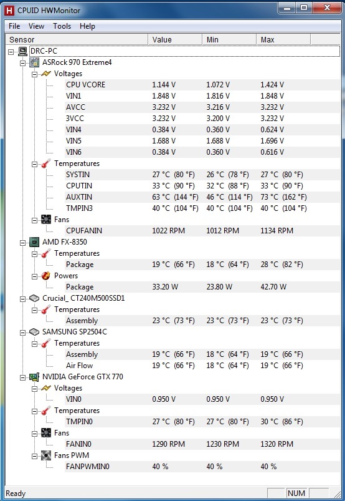This screenshot has height=501, width=345.
Task: Select the Air Flow temperature row
Action: (x=202, y=366)
